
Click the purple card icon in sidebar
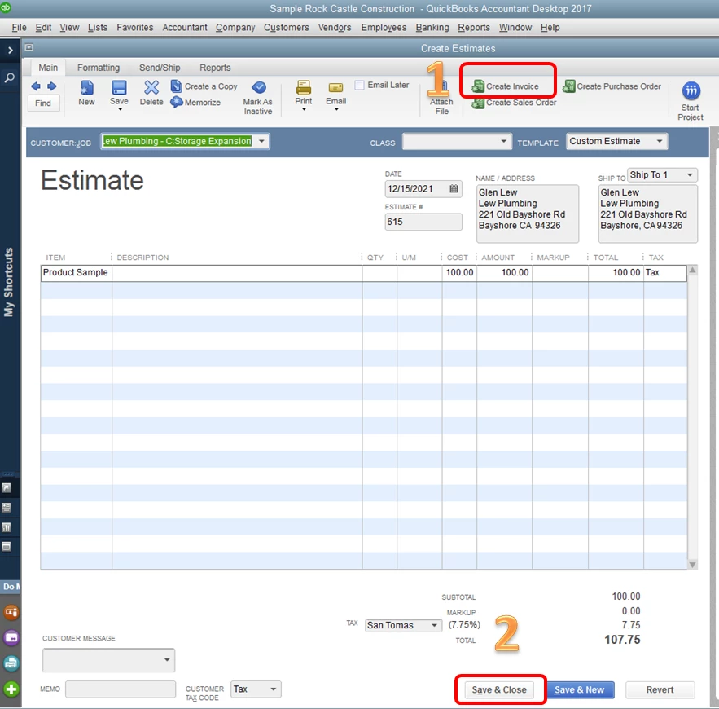[x=11, y=637]
